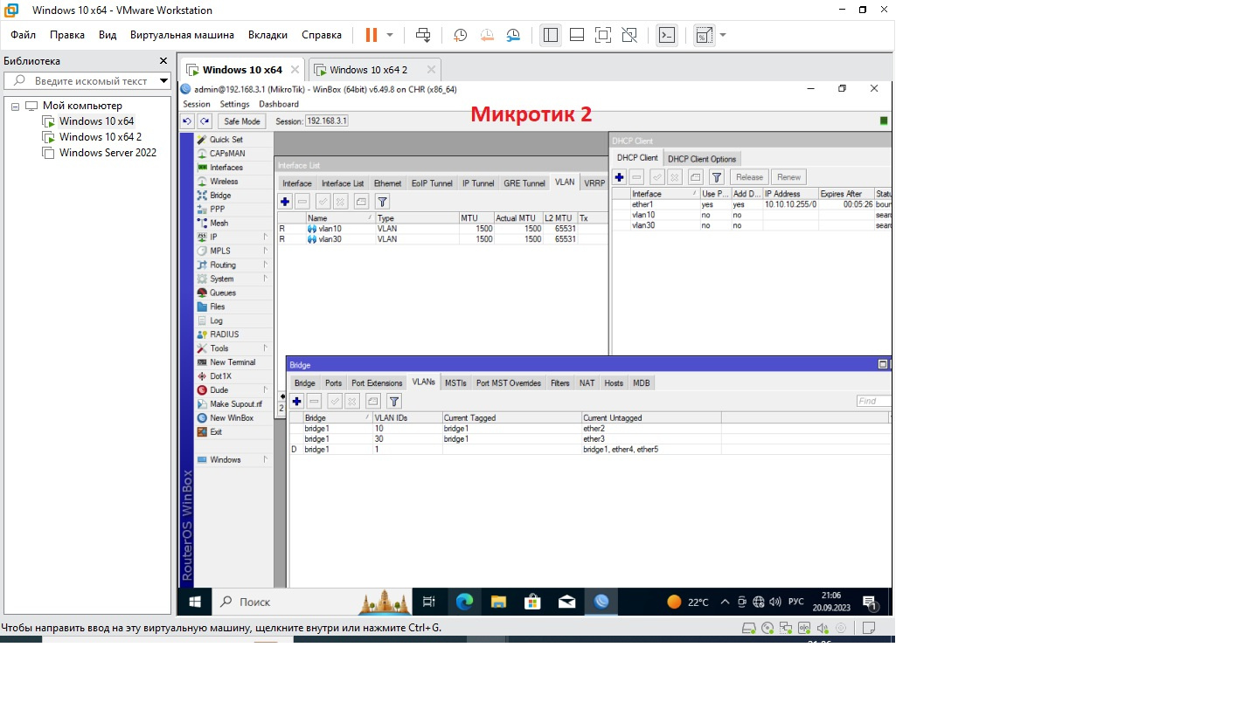
Task: Click VMware suspend (pause) button
Action: tap(372, 35)
